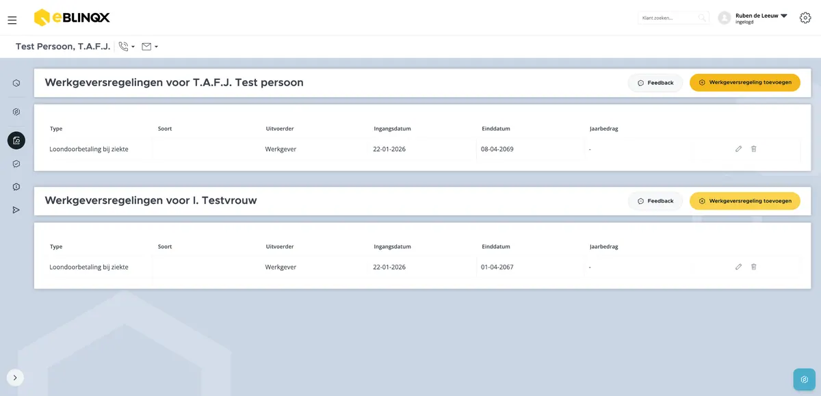Edit the T.A.F.J. Test persoon regeling row

pos(738,148)
